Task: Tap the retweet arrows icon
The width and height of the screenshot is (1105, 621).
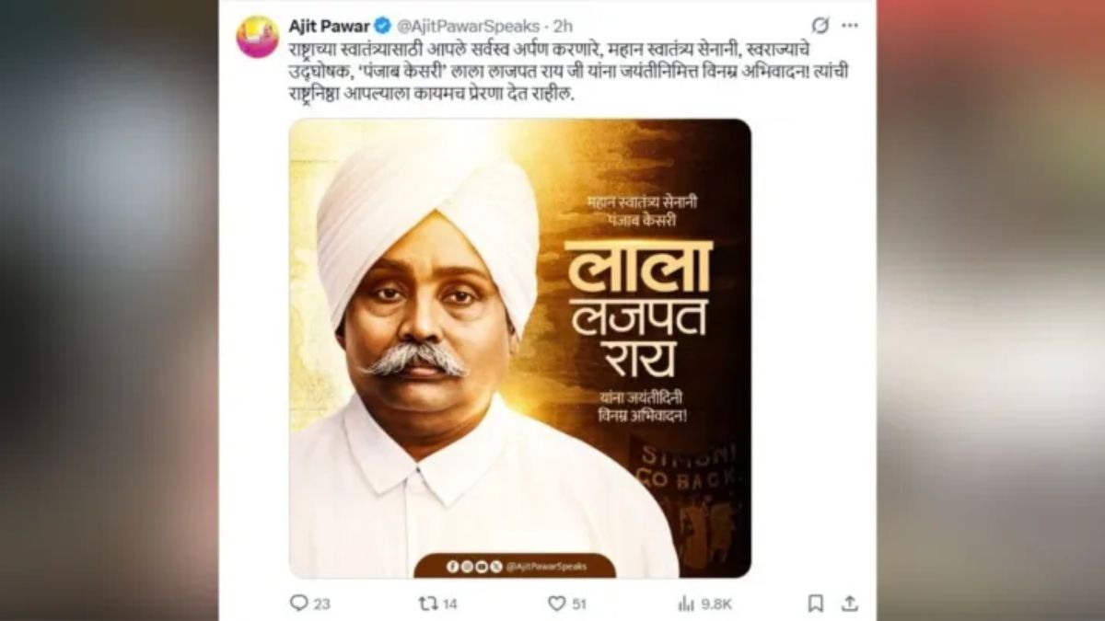Action: pos(427,604)
